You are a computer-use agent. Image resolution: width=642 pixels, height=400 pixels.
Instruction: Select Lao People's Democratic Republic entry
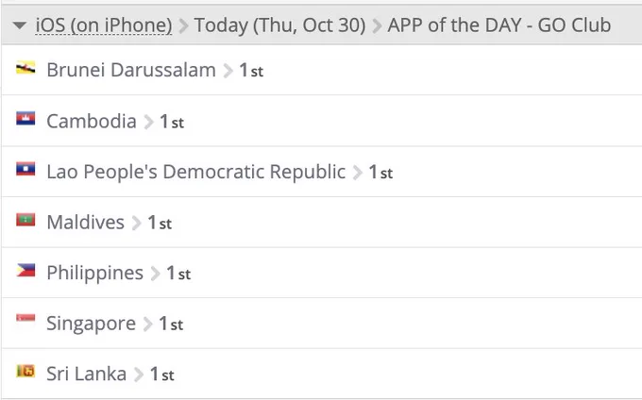(196, 172)
